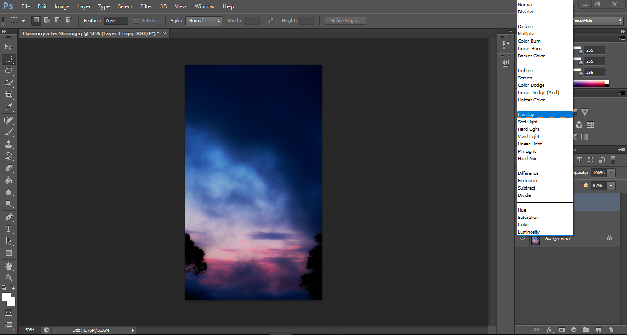Click the 50% zoom level field
Viewport: 627px width, 335px height.
point(30,330)
